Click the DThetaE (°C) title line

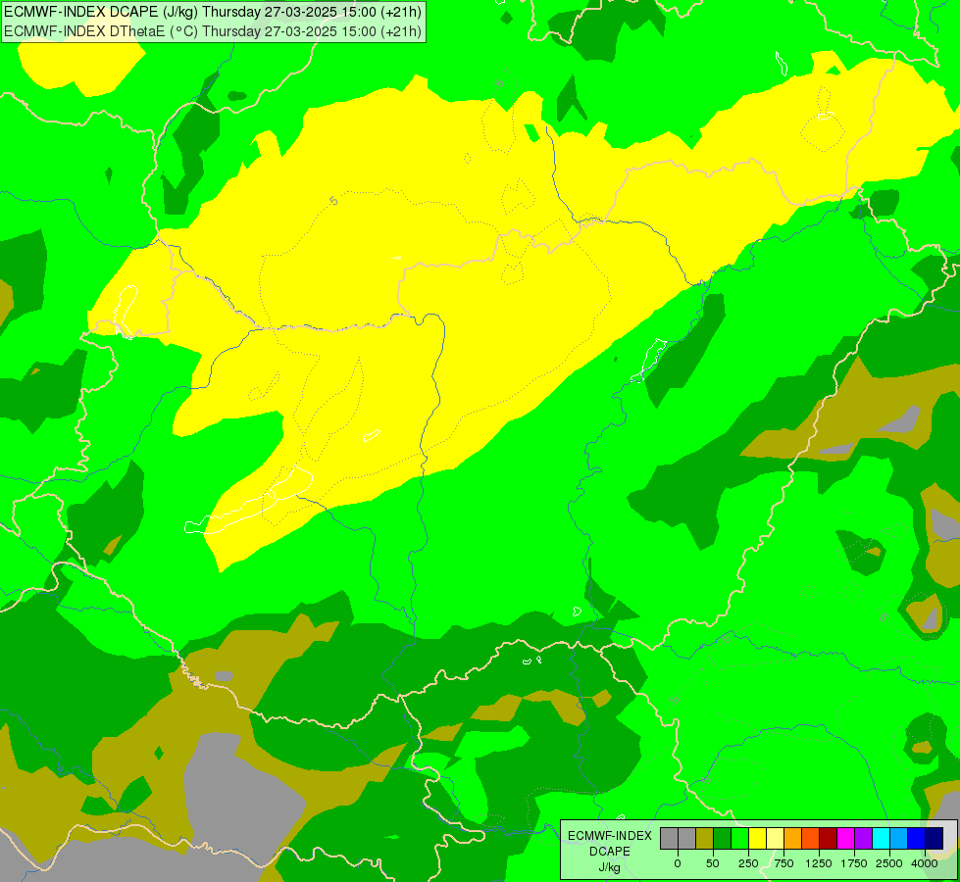213,31
